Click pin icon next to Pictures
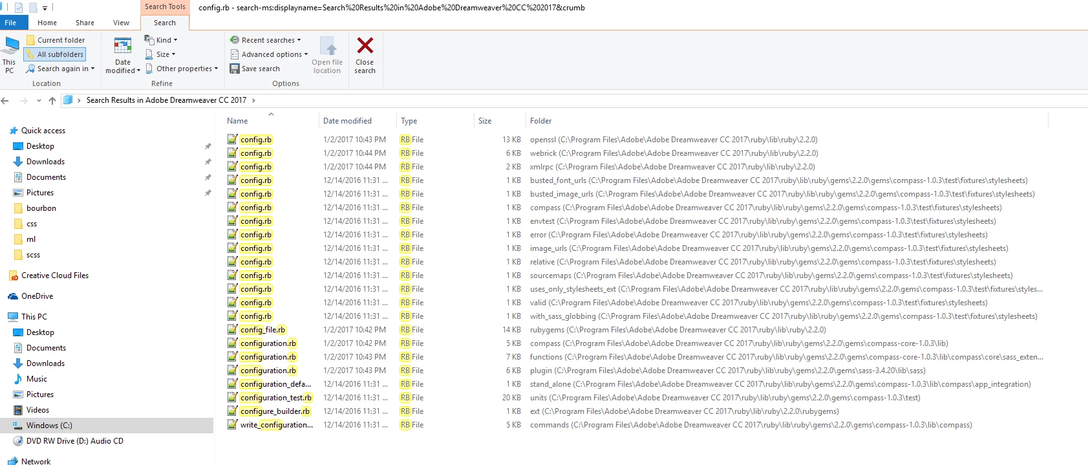Screen dimensions: 1088x465 pyautogui.click(x=208, y=193)
